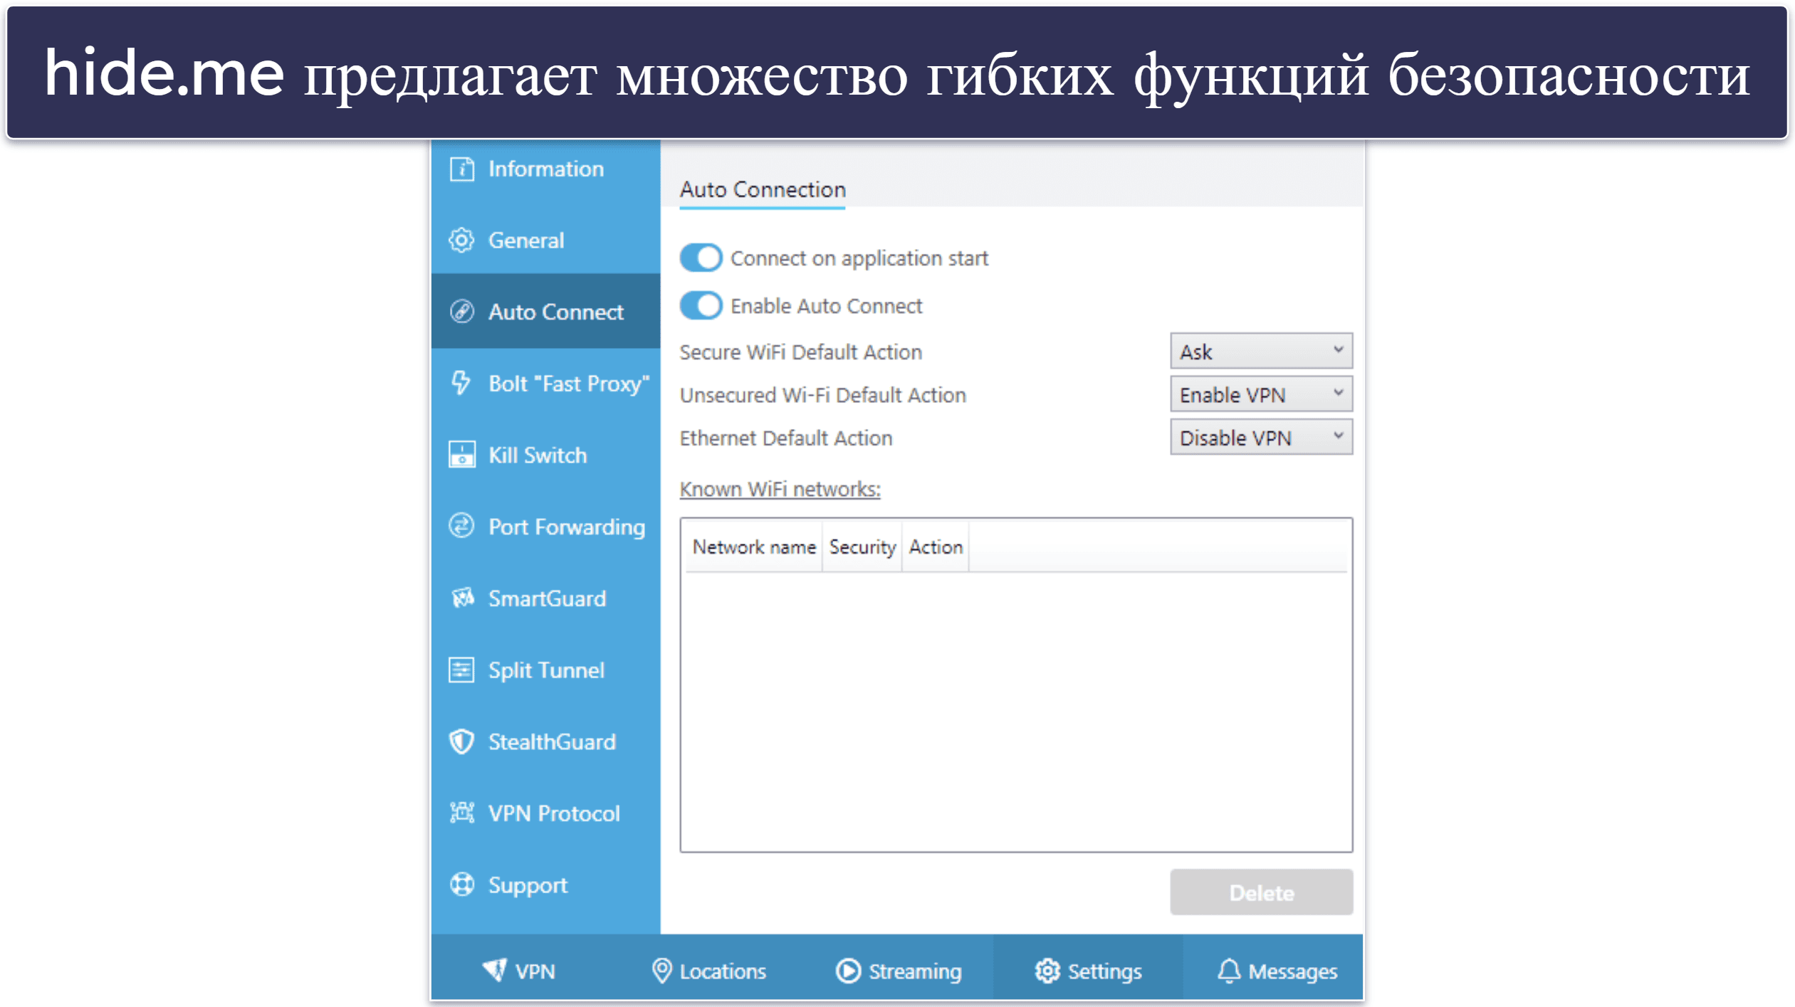
Task: Open Kill Switch settings
Action: pyautogui.click(x=545, y=455)
